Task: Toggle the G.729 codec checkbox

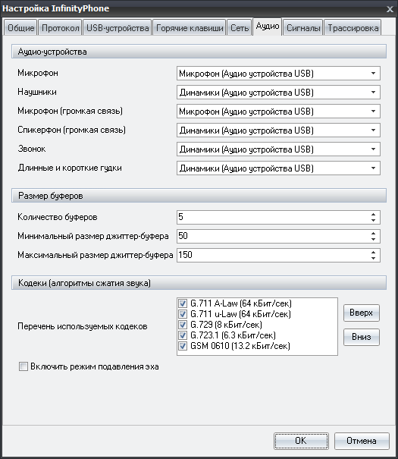Action: click(183, 325)
